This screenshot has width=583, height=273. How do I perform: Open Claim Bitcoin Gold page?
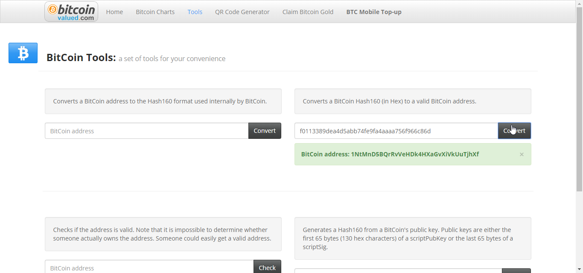tap(308, 12)
